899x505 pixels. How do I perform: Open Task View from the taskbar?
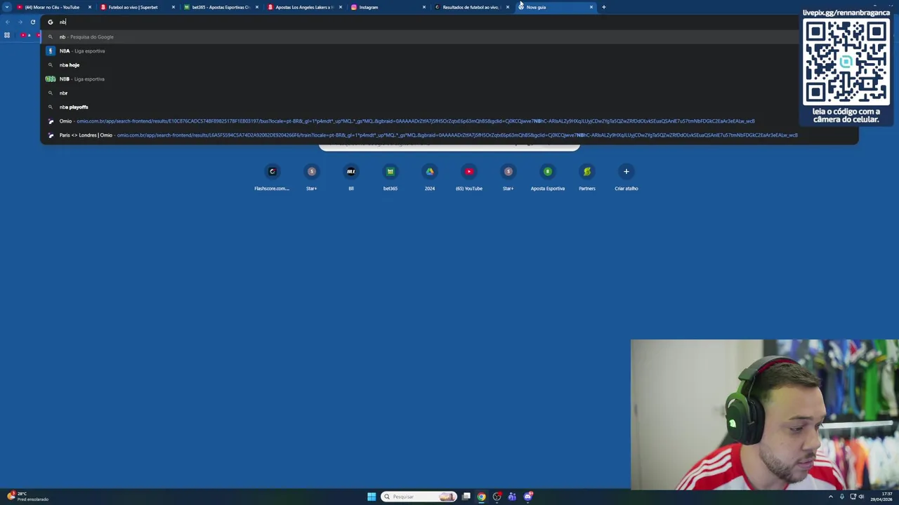point(466,497)
